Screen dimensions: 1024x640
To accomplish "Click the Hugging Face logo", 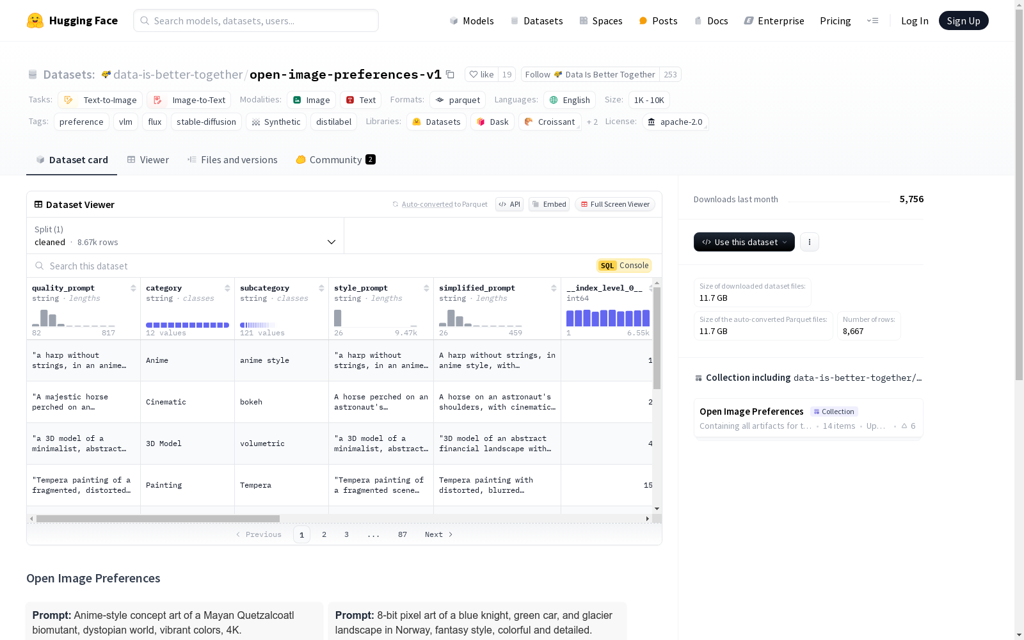I will [72, 20].
